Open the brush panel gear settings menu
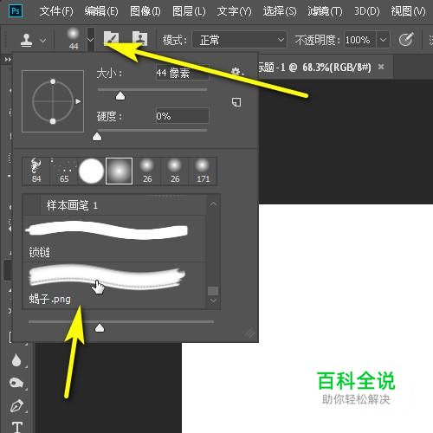The image size is (433, 433). click(236, 72)
